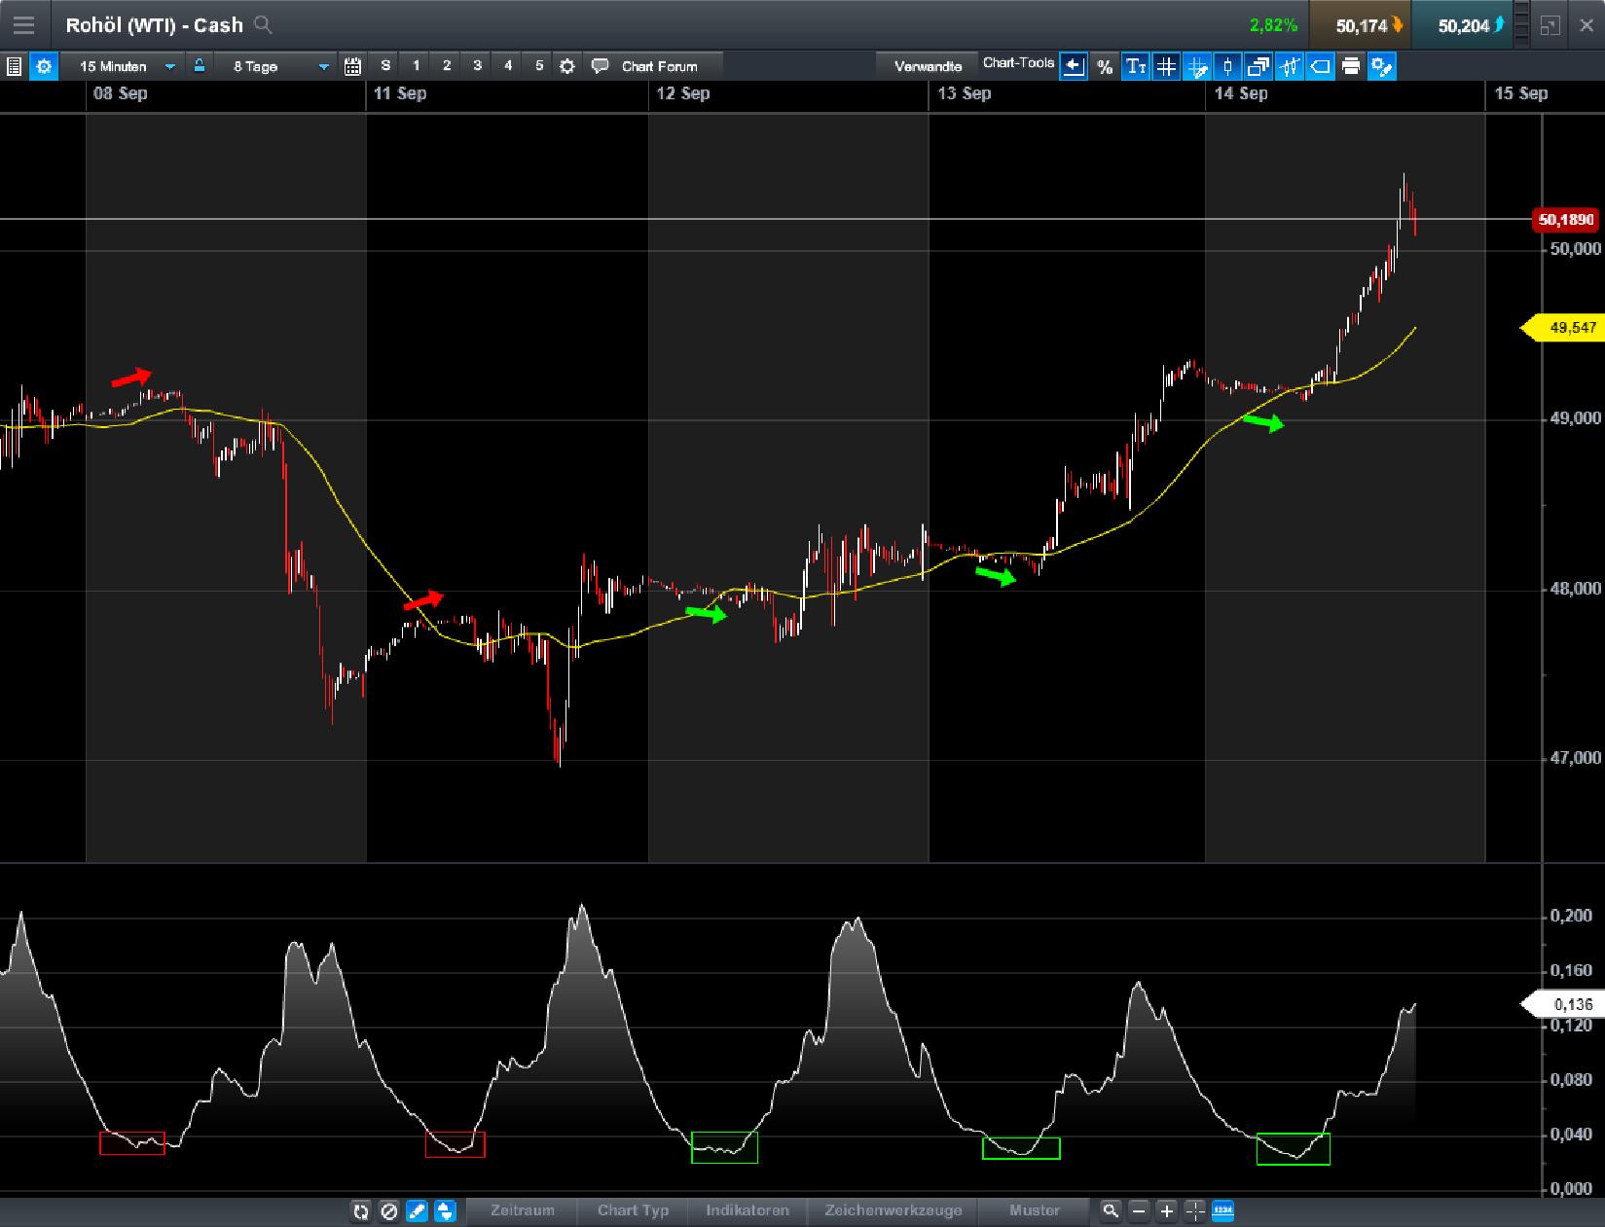The image size is (1605, 1227).
Task: Click the crosshair drawing icon
Action: tap(1196, 66)
